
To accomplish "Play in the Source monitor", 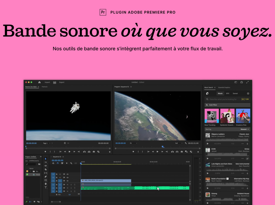I will point(70,152).
